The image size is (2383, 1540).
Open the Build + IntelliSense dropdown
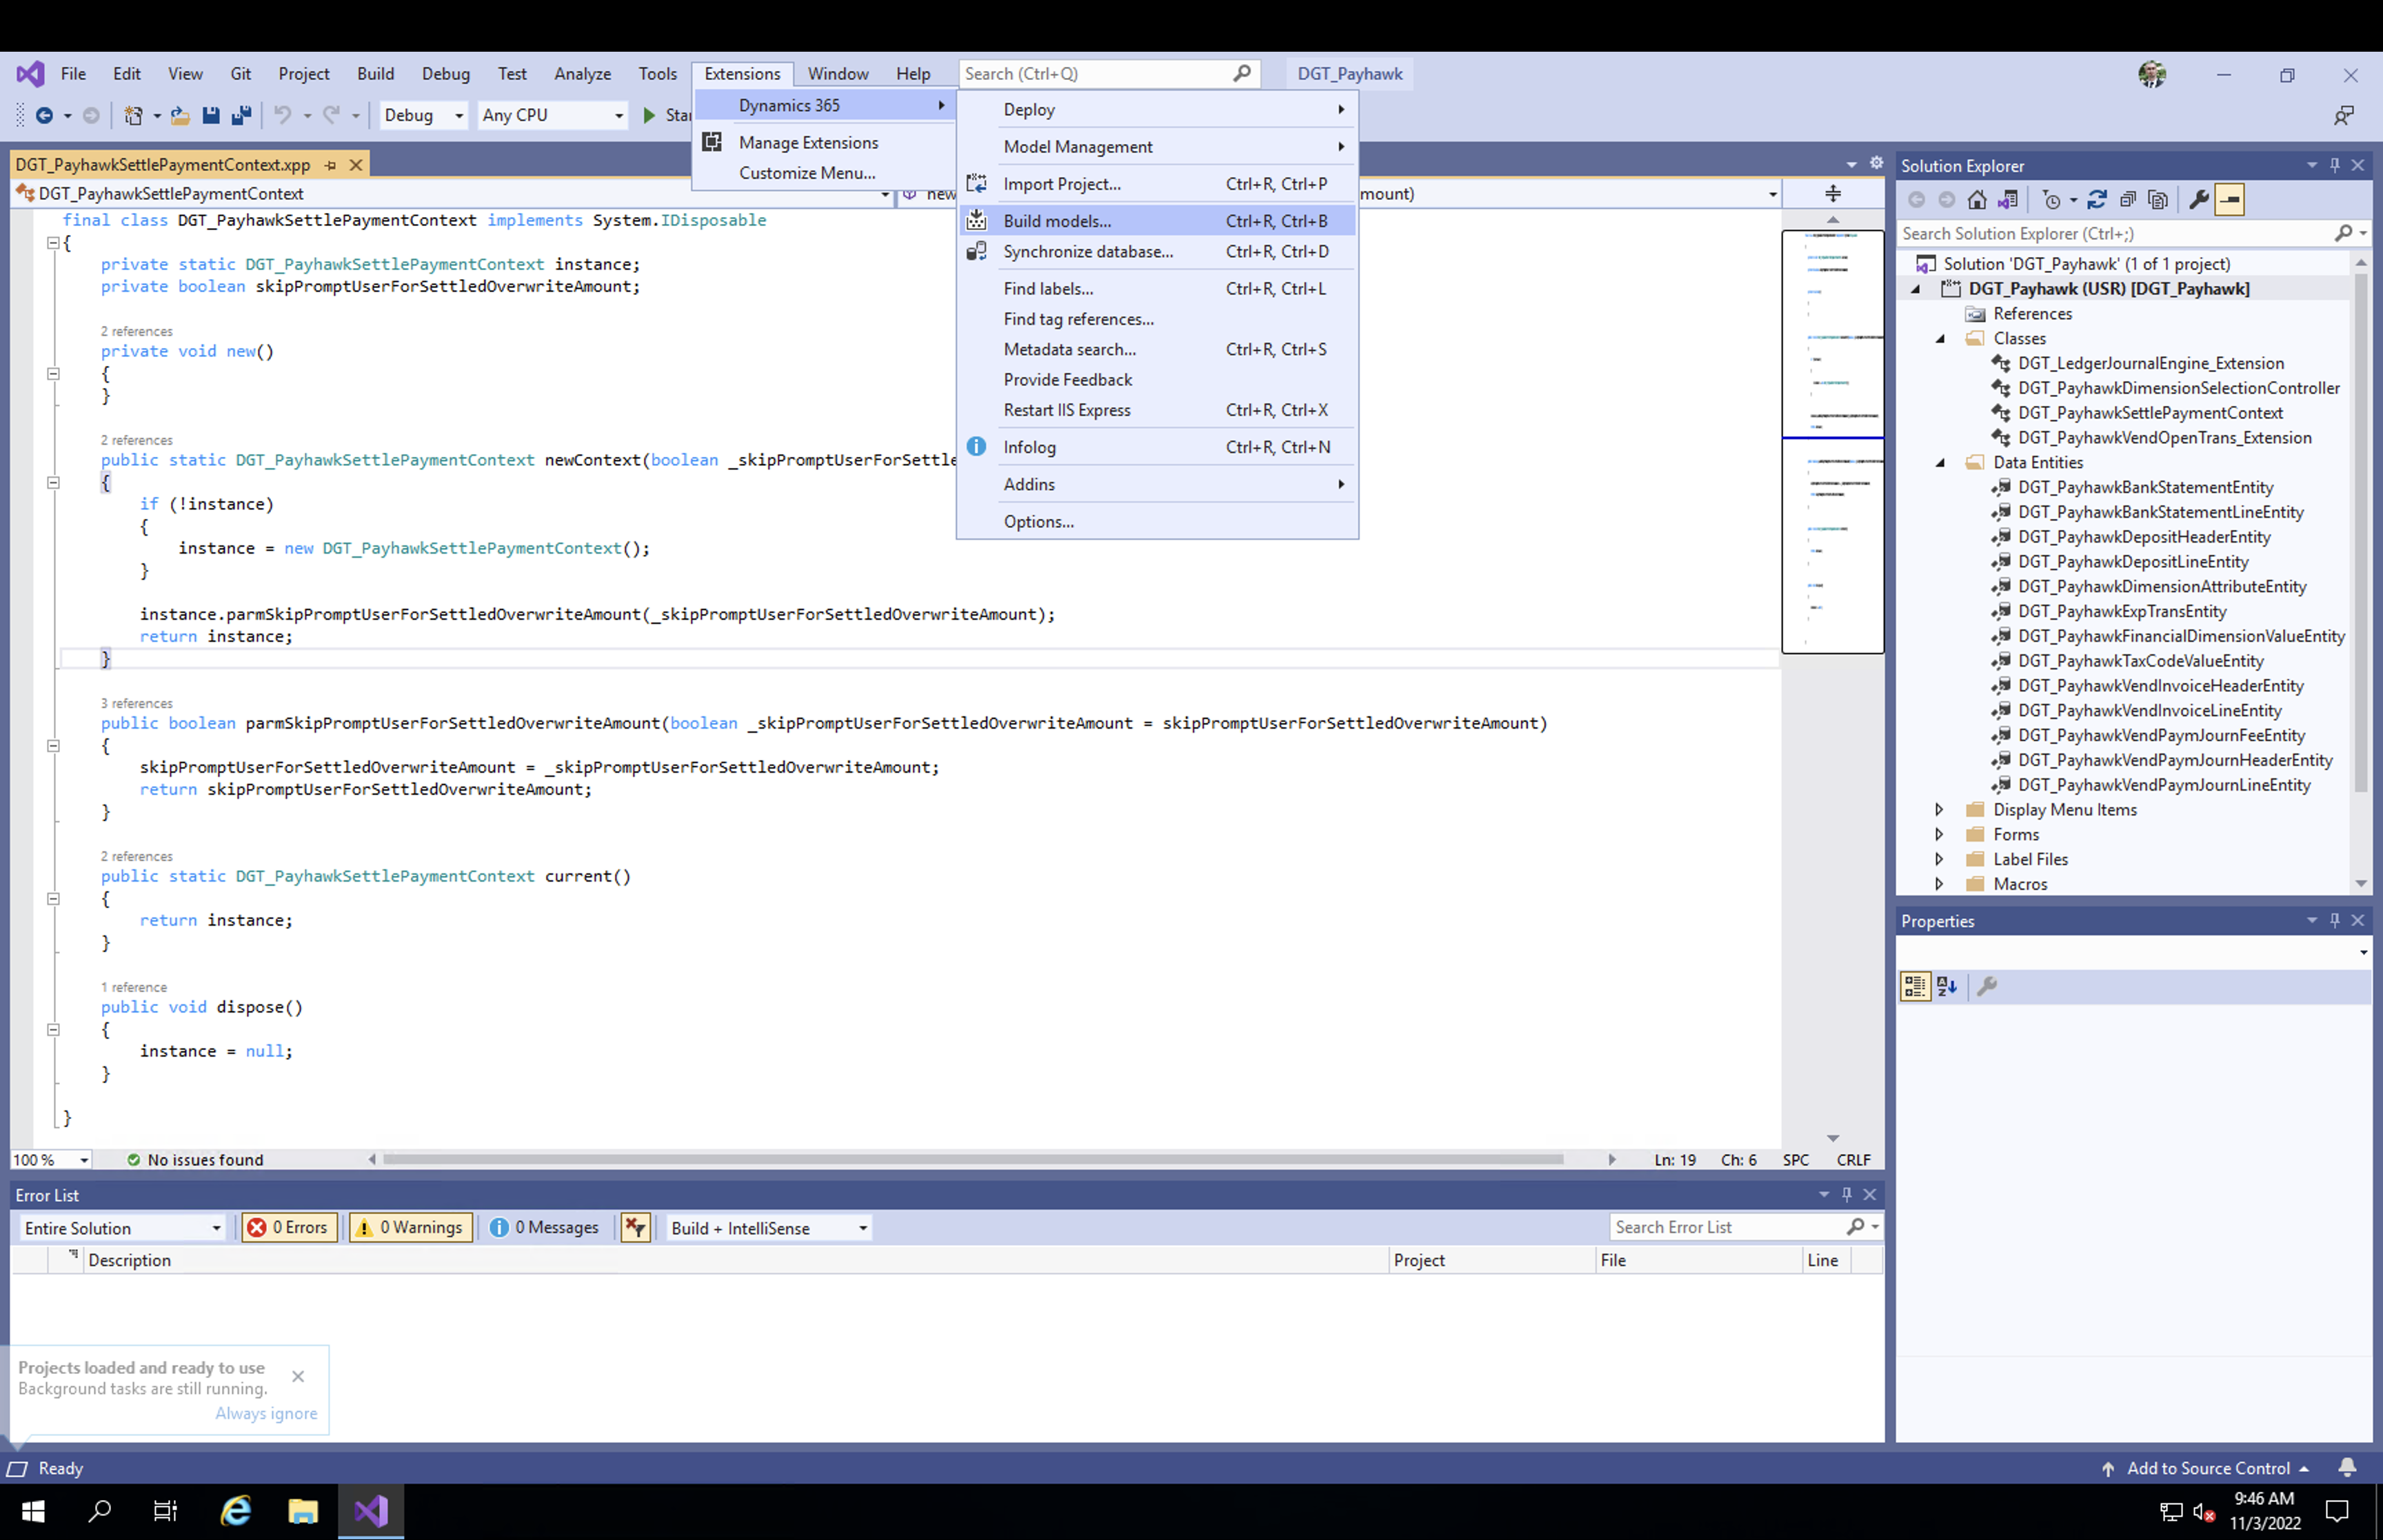(768, 1228)
